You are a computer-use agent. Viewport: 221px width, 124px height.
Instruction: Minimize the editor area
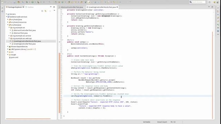209,7
